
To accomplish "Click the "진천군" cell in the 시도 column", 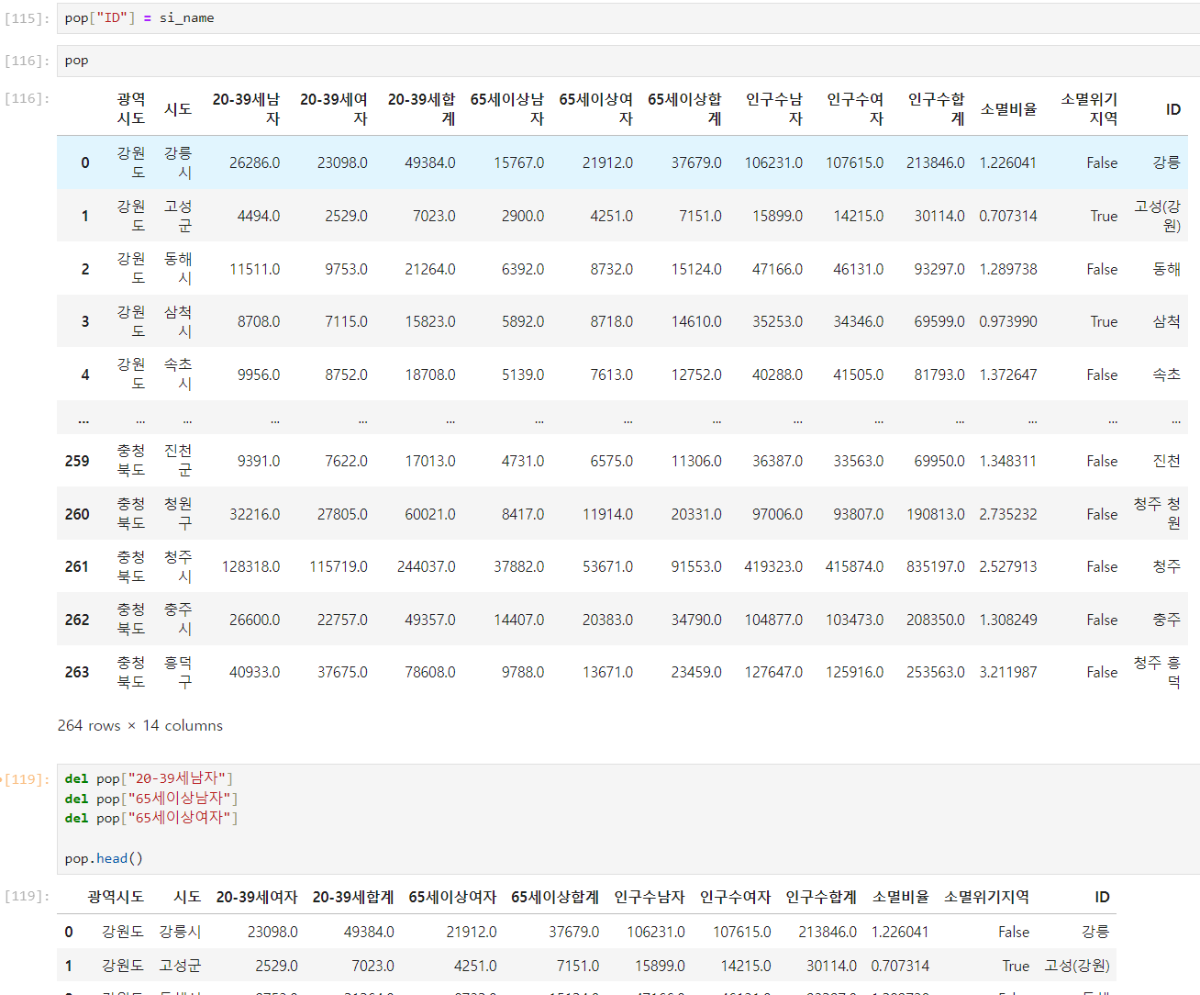I will point(178,460).
